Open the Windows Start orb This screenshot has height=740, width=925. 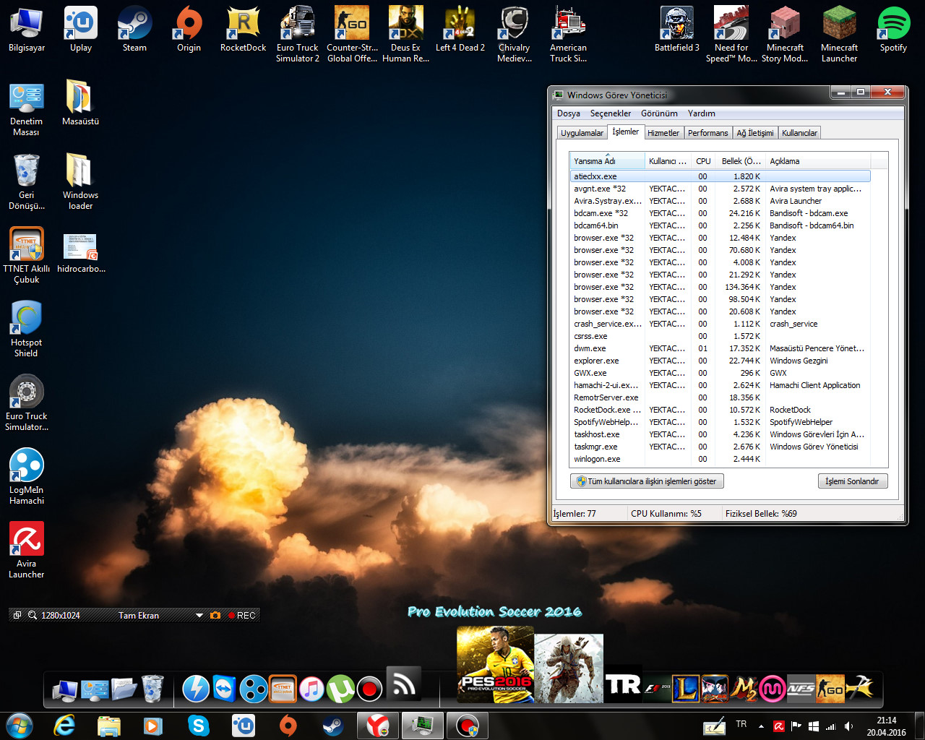click(x=19, y=725)
